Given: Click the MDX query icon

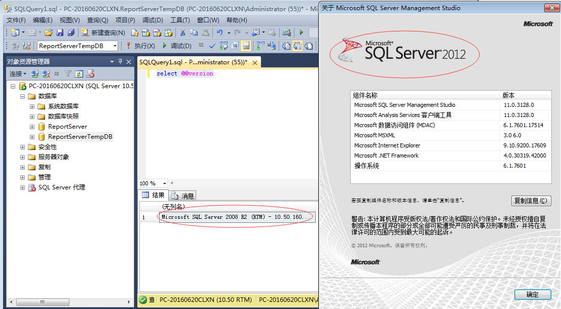Looking at the screenshot, I should pos(145,32).
